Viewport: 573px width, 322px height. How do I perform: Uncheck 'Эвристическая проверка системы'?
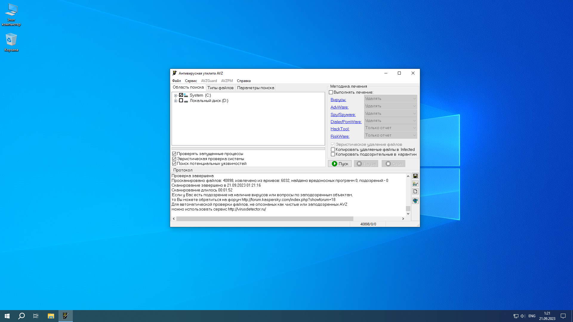(174, 159)
